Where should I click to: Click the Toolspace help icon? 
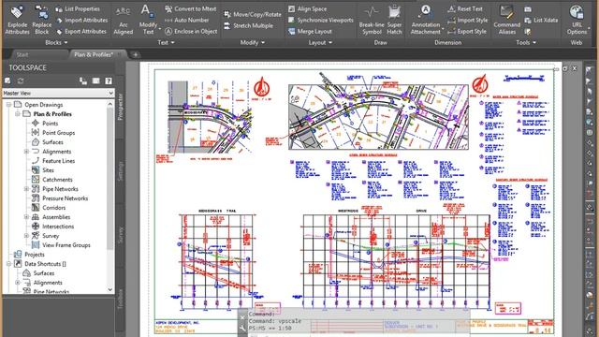coord(109,81)
